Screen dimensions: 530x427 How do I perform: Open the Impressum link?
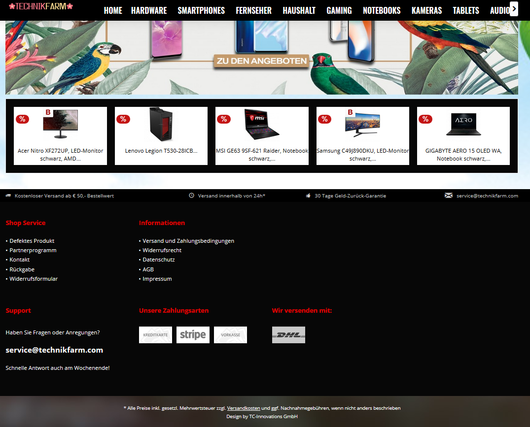click(x=157, y=279)
